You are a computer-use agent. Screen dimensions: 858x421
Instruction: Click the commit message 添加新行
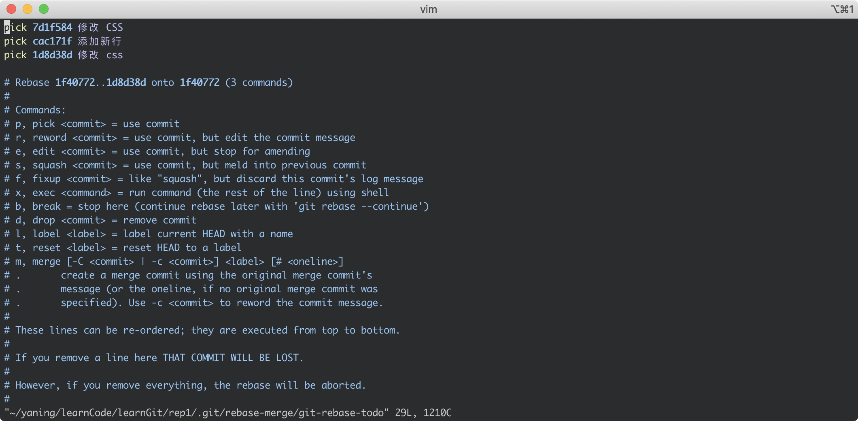[99, 41]
